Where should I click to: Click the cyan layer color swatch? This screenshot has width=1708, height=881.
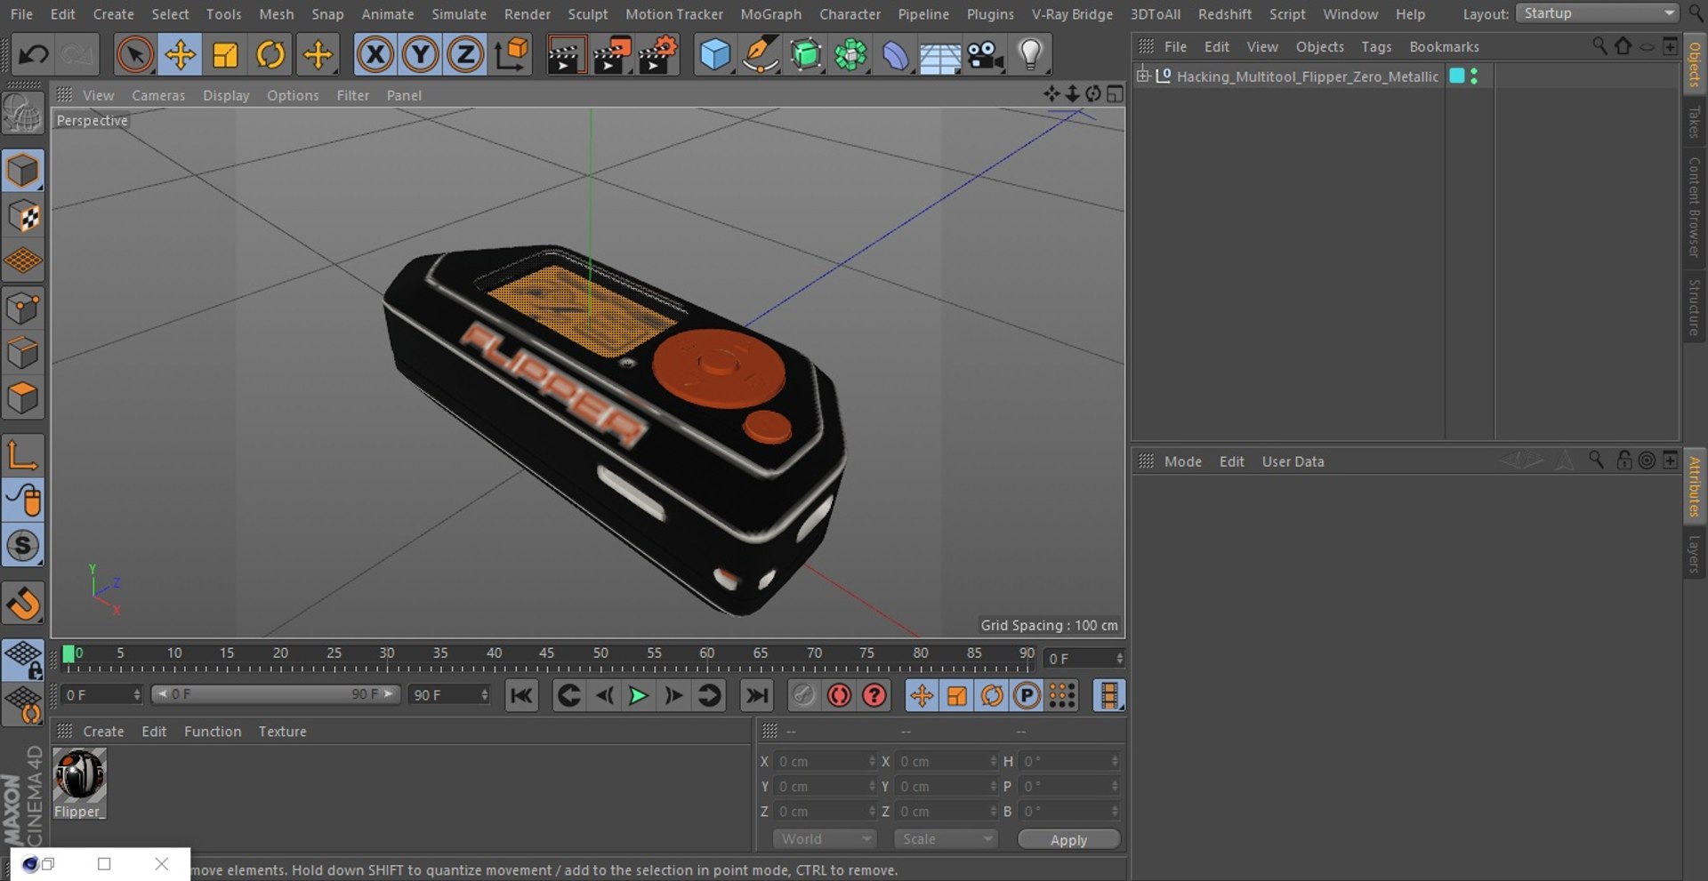1457,76
